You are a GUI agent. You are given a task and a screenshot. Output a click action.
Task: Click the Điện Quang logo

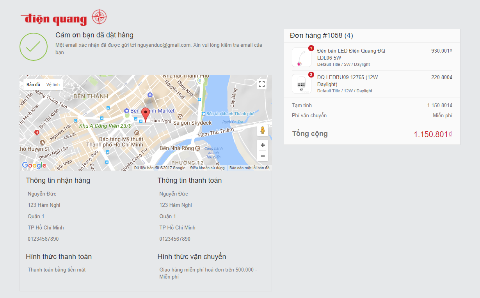coord(64,18)
